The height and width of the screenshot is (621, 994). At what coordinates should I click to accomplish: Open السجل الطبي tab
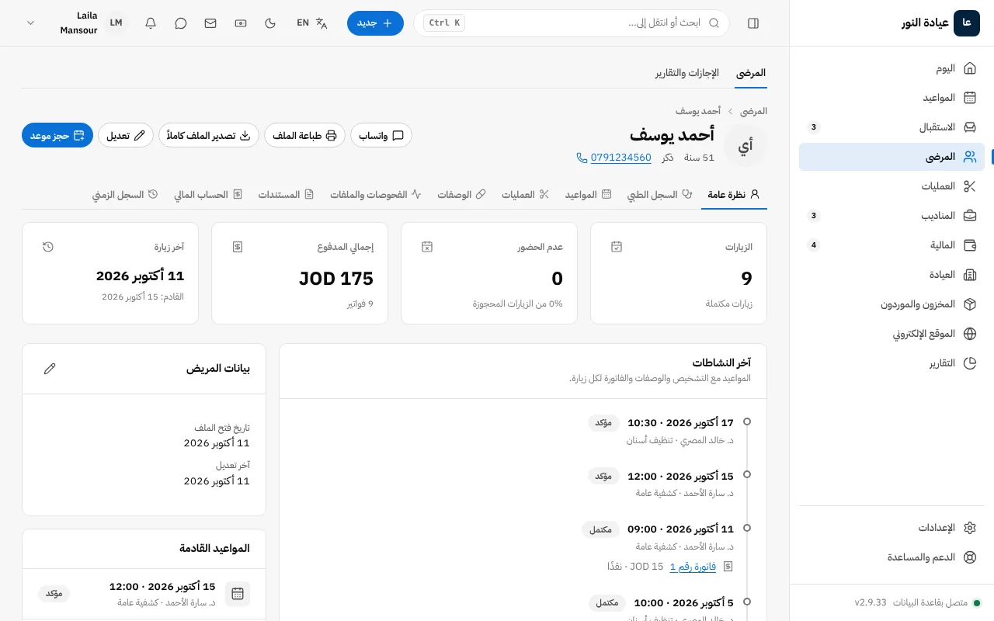click(659, 194)
